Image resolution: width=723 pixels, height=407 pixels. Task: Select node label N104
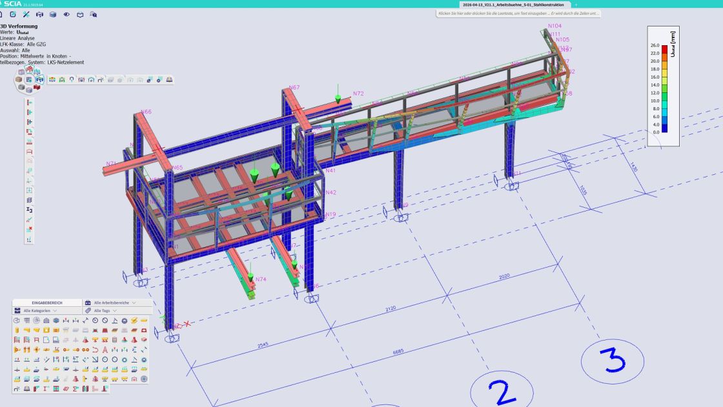tap(555, 26)
